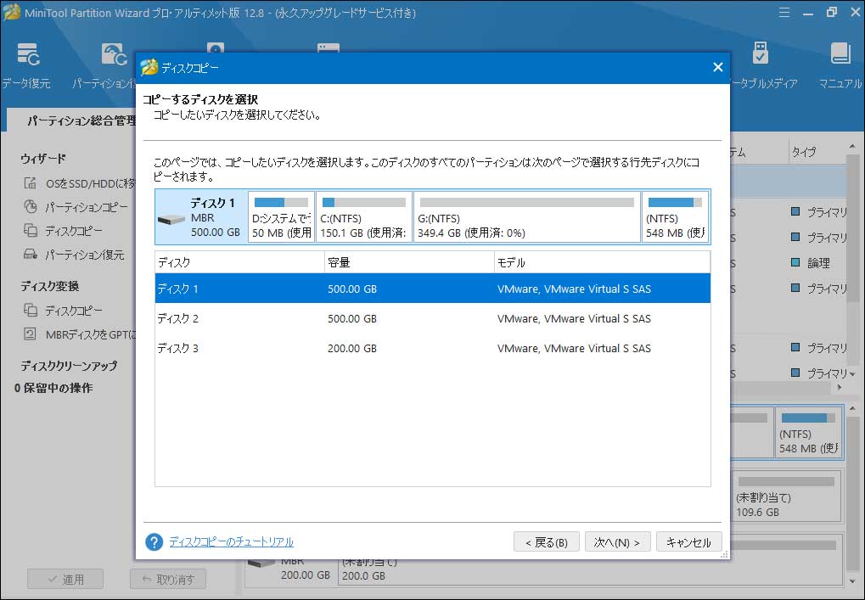Select the 548 MB NTFS block in dialog
This screenshot has height=600, width=865.
(x=675, y=216)
